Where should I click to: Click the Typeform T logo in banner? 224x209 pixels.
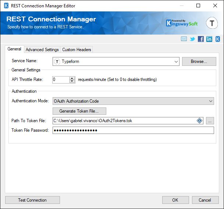[212, 23]
